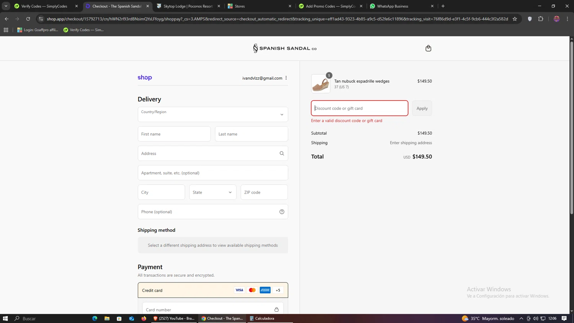Click the First name field
The image size is (574, 323).
coord(174,134)
